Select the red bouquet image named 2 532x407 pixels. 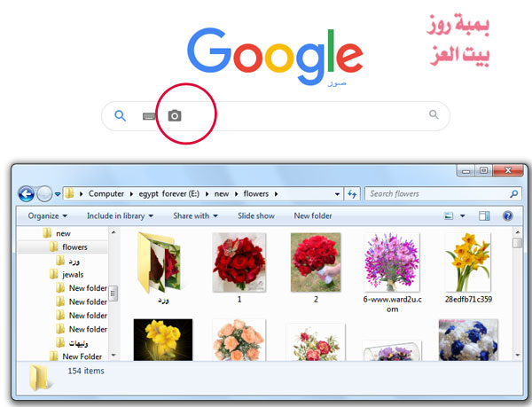pos(316,262)
